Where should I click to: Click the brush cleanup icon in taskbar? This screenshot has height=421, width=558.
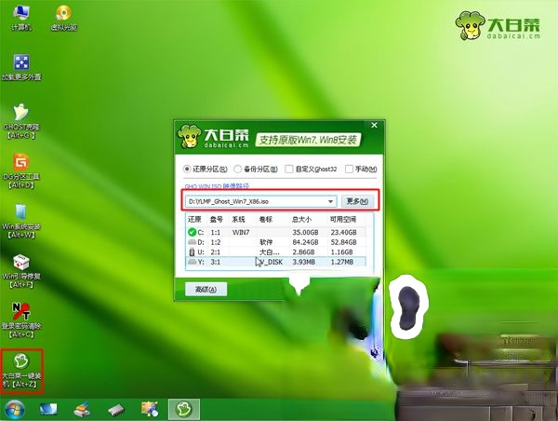click(82, 410)
